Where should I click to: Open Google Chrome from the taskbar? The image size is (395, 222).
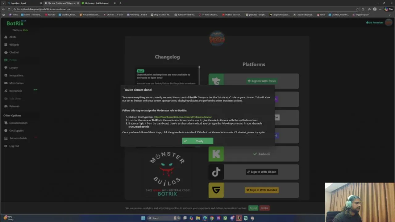click(x=212, y=218)
